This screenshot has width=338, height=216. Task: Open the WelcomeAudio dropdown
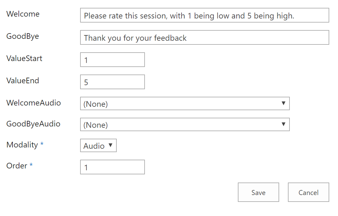coord(185,104)
